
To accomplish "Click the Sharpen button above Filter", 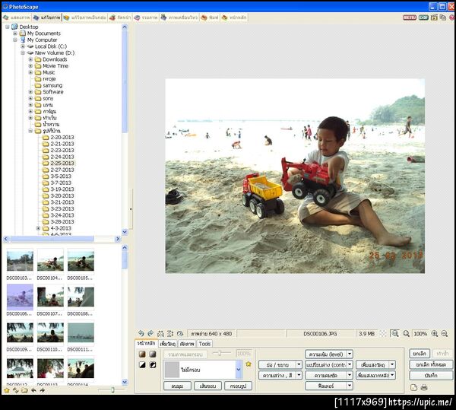I will [x=326, y=375].
